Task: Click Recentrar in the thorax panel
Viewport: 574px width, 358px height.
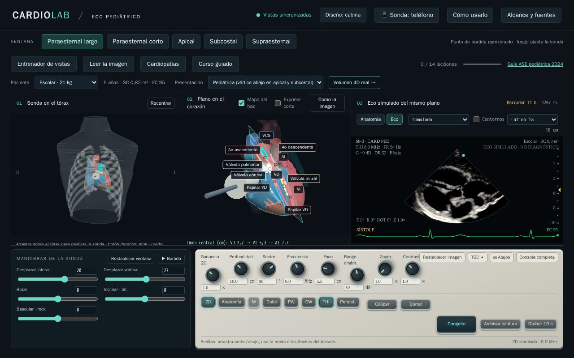Action: pos(161,103)
